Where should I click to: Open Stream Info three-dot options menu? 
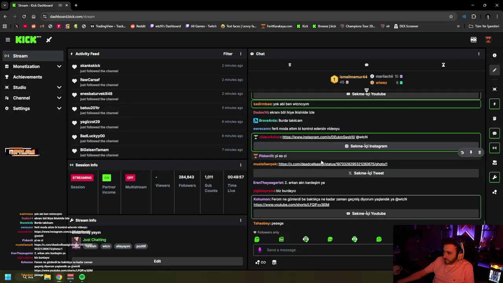coord(240,220)
